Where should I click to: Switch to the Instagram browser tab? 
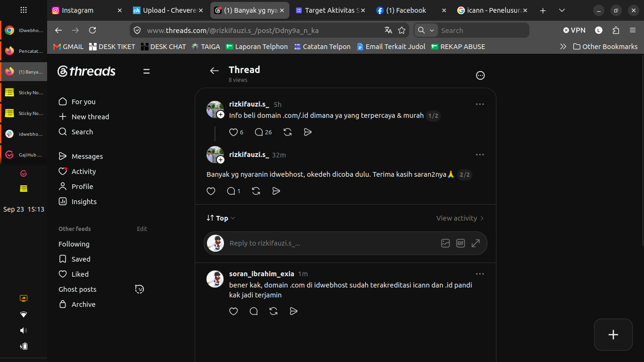87,10
